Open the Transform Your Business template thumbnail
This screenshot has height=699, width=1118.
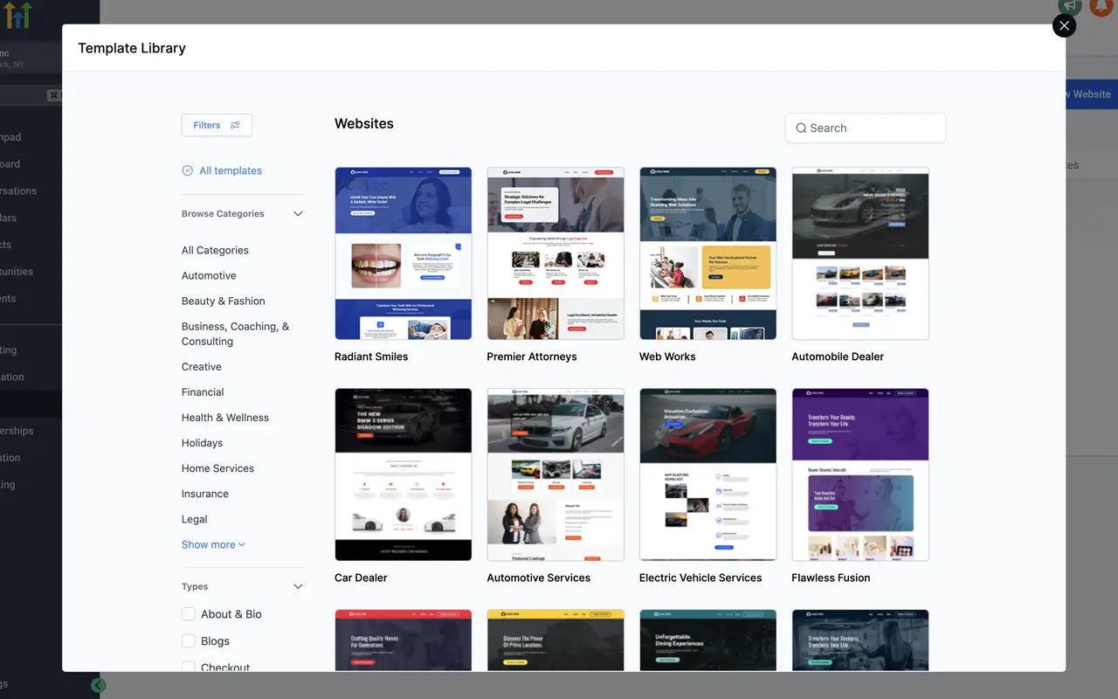pyautogui.click(x=860, y=640)
